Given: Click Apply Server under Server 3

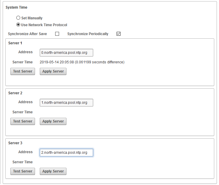Looking at the screenshot, I should click(x=53, y=171).
